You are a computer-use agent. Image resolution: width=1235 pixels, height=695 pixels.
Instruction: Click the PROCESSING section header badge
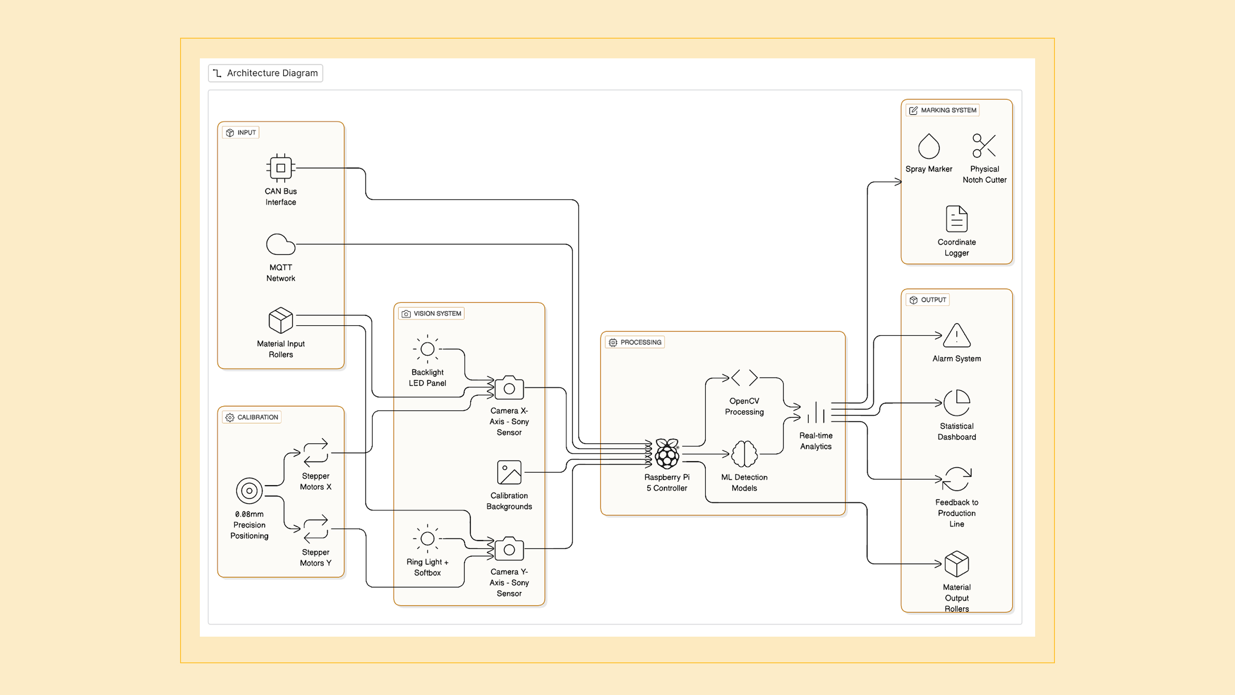[x=634, y=342]
